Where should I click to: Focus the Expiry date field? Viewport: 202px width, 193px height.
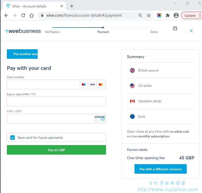point(56,101)
